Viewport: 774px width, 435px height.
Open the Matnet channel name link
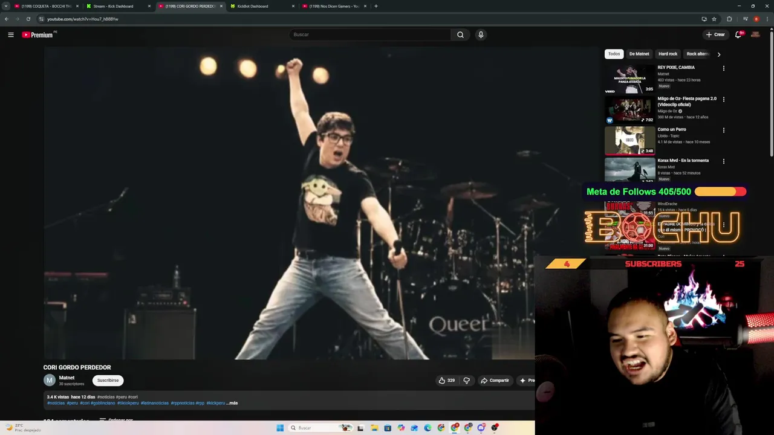point(67,378)
